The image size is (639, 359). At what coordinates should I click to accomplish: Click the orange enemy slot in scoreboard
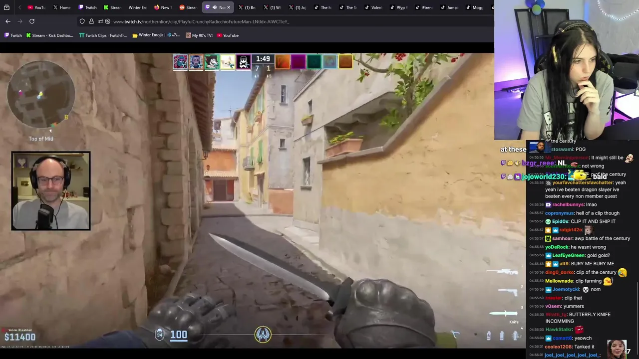[283, 62]
